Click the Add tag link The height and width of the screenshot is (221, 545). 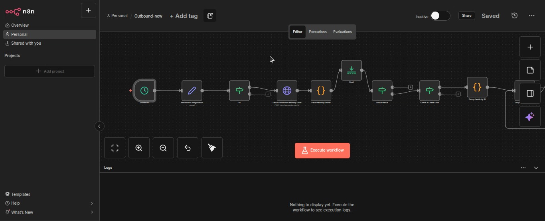pyautogui.click(x=184, y=16)
